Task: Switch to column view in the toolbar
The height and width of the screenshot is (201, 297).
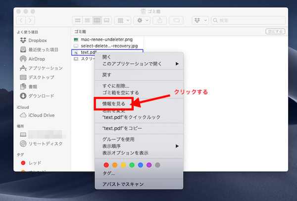Action: [x=97, y=20]
